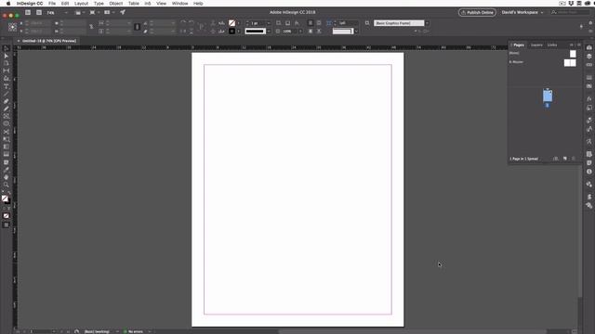The height and width of the screenshot is (334, 595).
Task: Click the GPU performance rocket icon
Action: pos(123,12)
